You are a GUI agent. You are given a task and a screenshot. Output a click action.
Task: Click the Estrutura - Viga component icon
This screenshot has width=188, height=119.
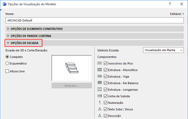[x=100, y=76]
